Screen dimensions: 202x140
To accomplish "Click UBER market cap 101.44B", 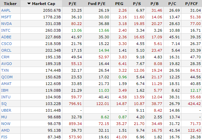I will tap(53, 111).
